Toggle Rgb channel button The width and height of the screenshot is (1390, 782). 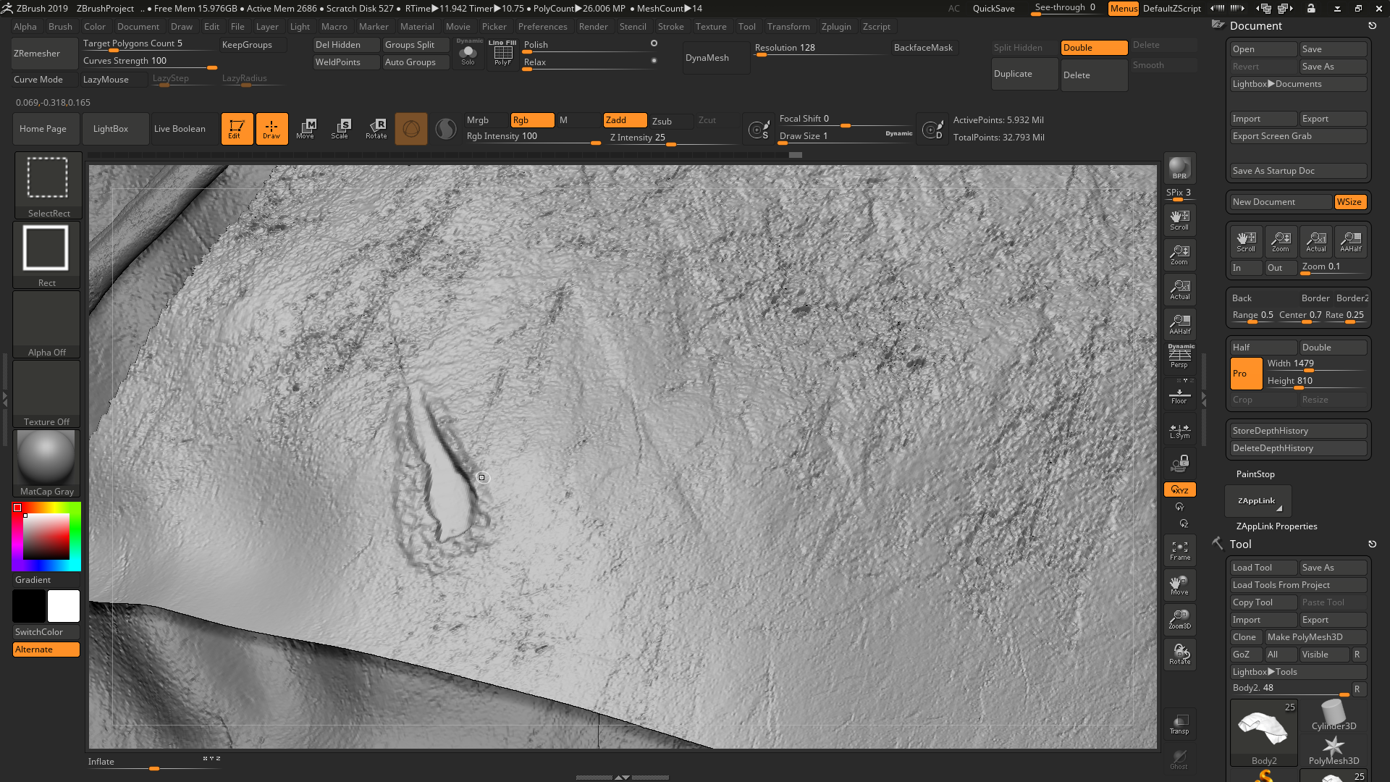pos(532,120)
